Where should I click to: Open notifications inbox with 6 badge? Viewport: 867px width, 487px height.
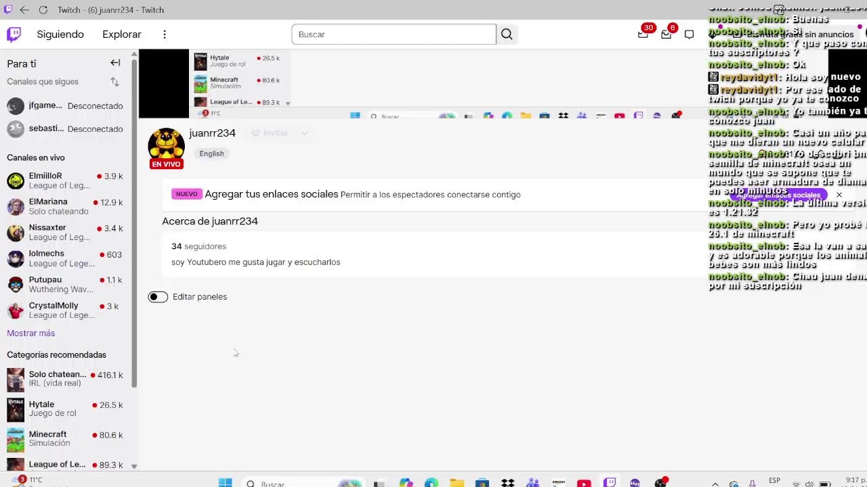coord(667,34)
